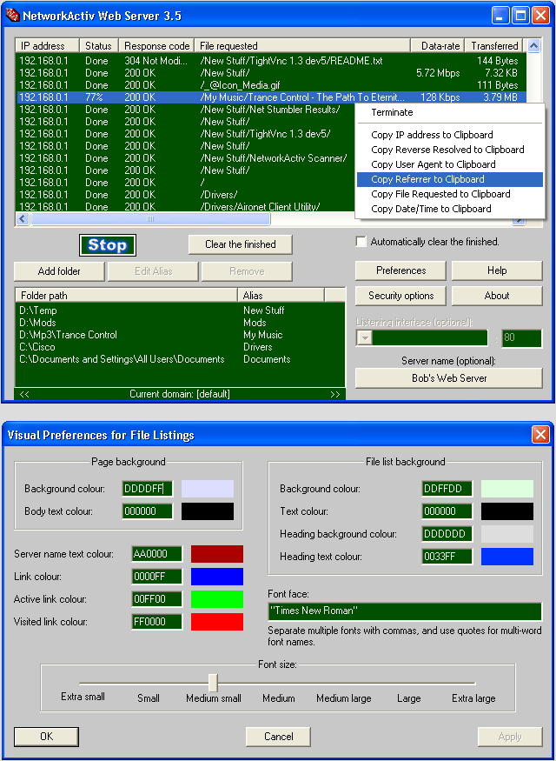Sort by IP address column header

point(47,45)
